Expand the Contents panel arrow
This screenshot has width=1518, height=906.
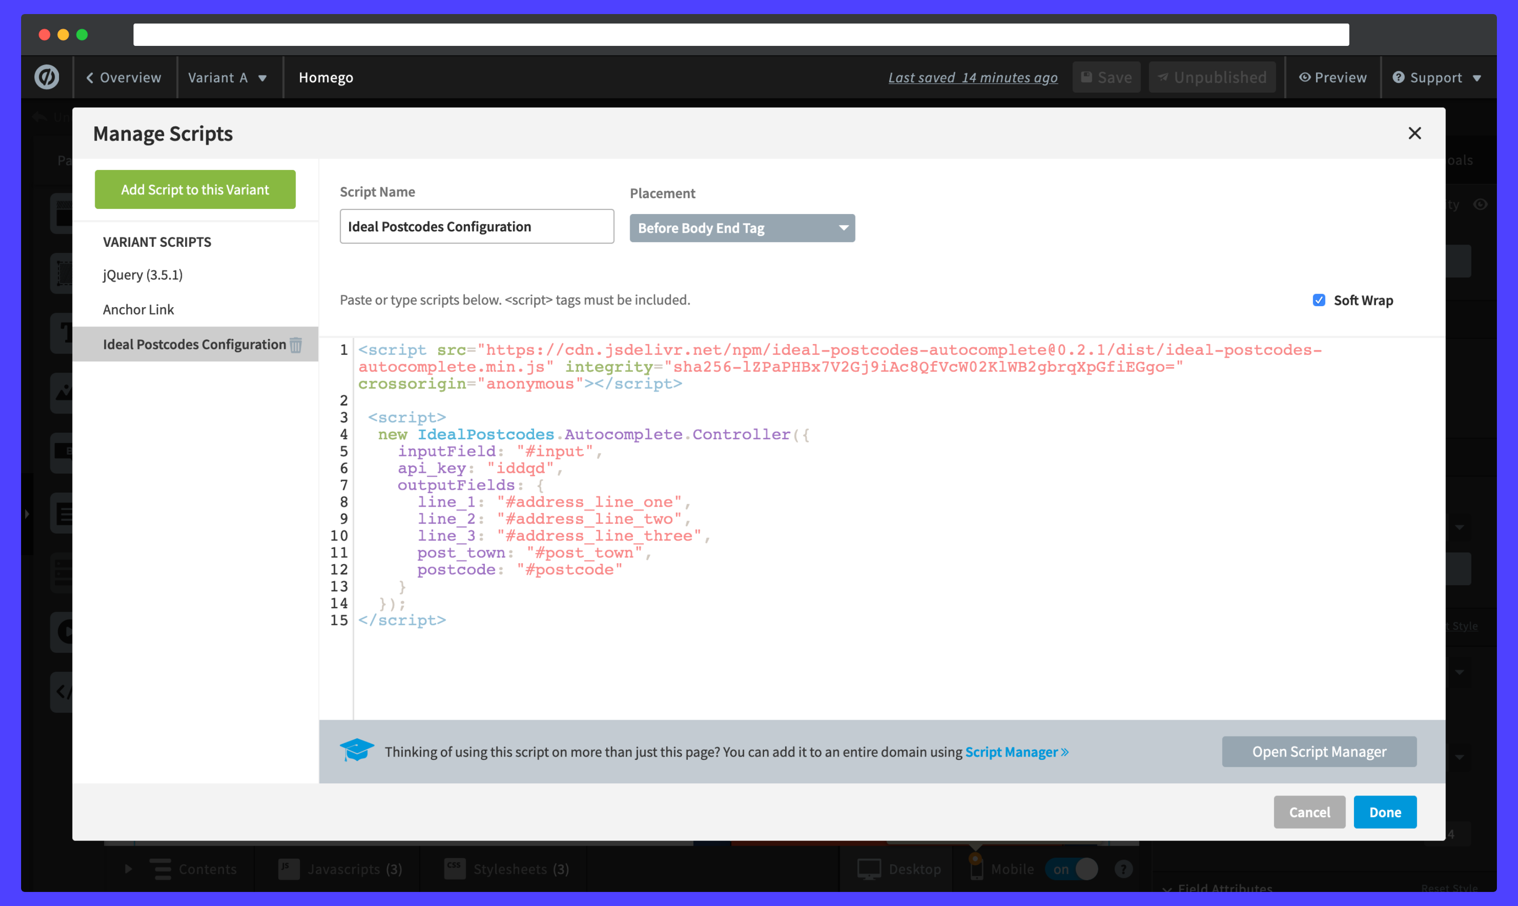[127, 869]
